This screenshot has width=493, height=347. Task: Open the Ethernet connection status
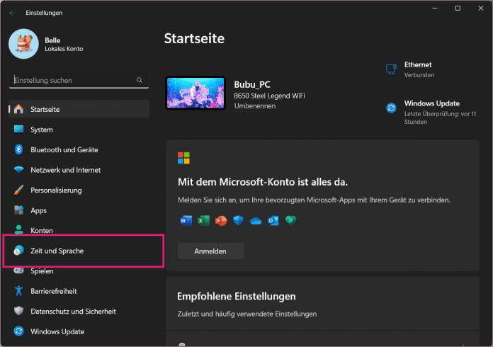[417, 69]
